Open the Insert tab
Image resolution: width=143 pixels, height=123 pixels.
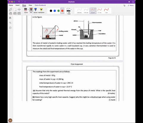(x=18, y=5)
